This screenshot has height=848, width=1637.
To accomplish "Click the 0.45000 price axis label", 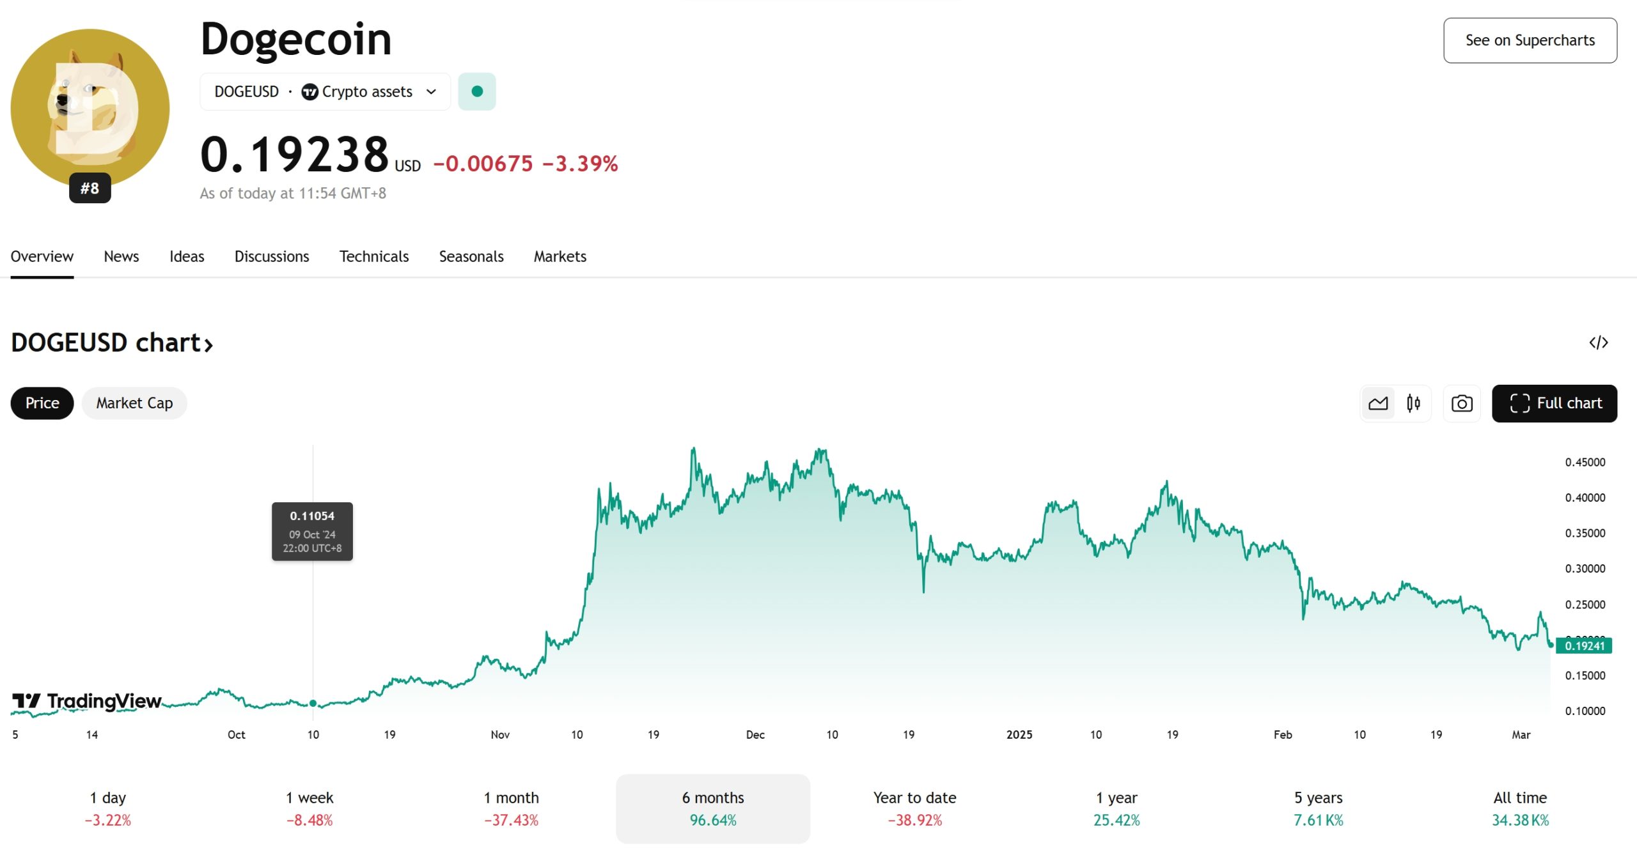I will 1585,462.
